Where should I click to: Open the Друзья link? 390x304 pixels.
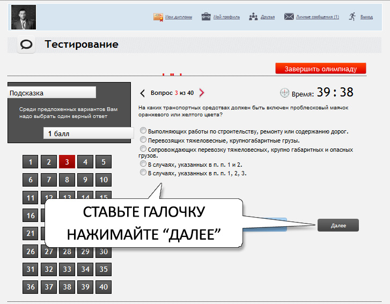point(268,17)
